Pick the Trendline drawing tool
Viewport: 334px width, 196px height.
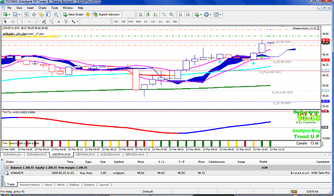[37, 21]
